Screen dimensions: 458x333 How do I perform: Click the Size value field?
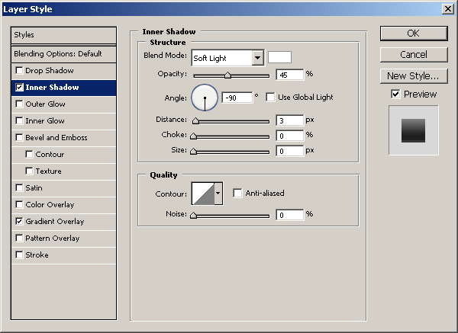coord(290,151)
